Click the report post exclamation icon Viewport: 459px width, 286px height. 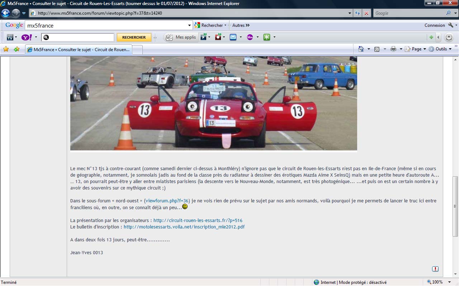point(435,269)
